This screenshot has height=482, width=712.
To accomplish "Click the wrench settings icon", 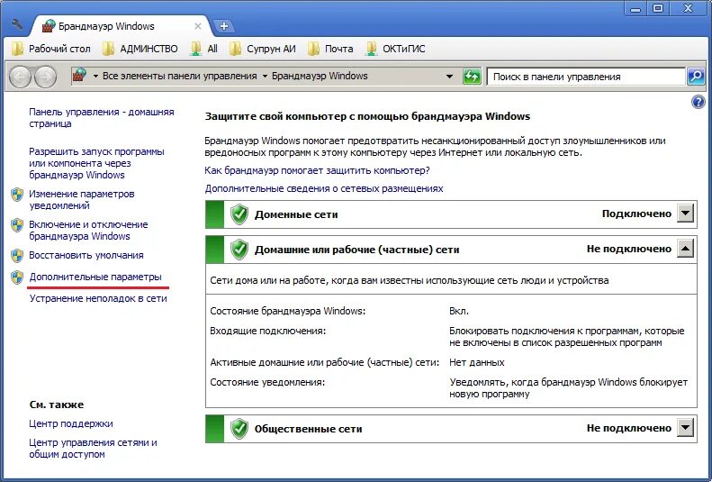I will (x=17, y=24).
